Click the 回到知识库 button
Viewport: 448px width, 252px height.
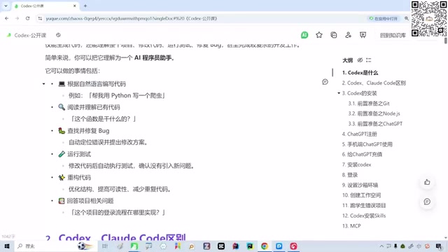[393, 35]
